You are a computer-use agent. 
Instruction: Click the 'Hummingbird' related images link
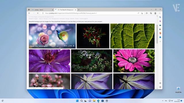click(x=84, y=19)
